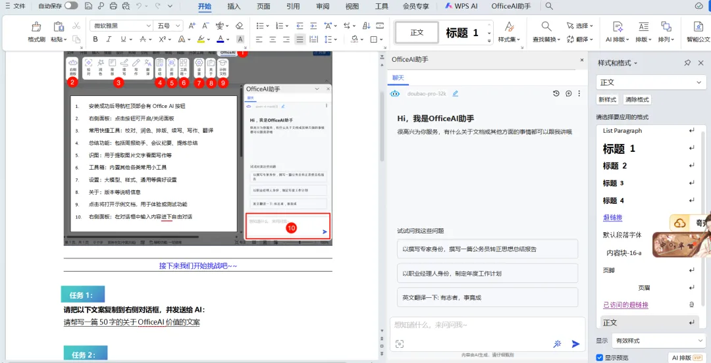The width and height of the screenshot is (711, 363).
Task: Click the edit pencil beside doubao-pro-32k
Action: click(456, 94)
